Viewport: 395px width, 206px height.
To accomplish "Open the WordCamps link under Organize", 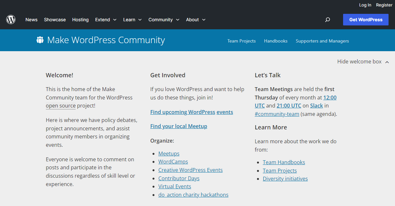I will tap(173, 162).
